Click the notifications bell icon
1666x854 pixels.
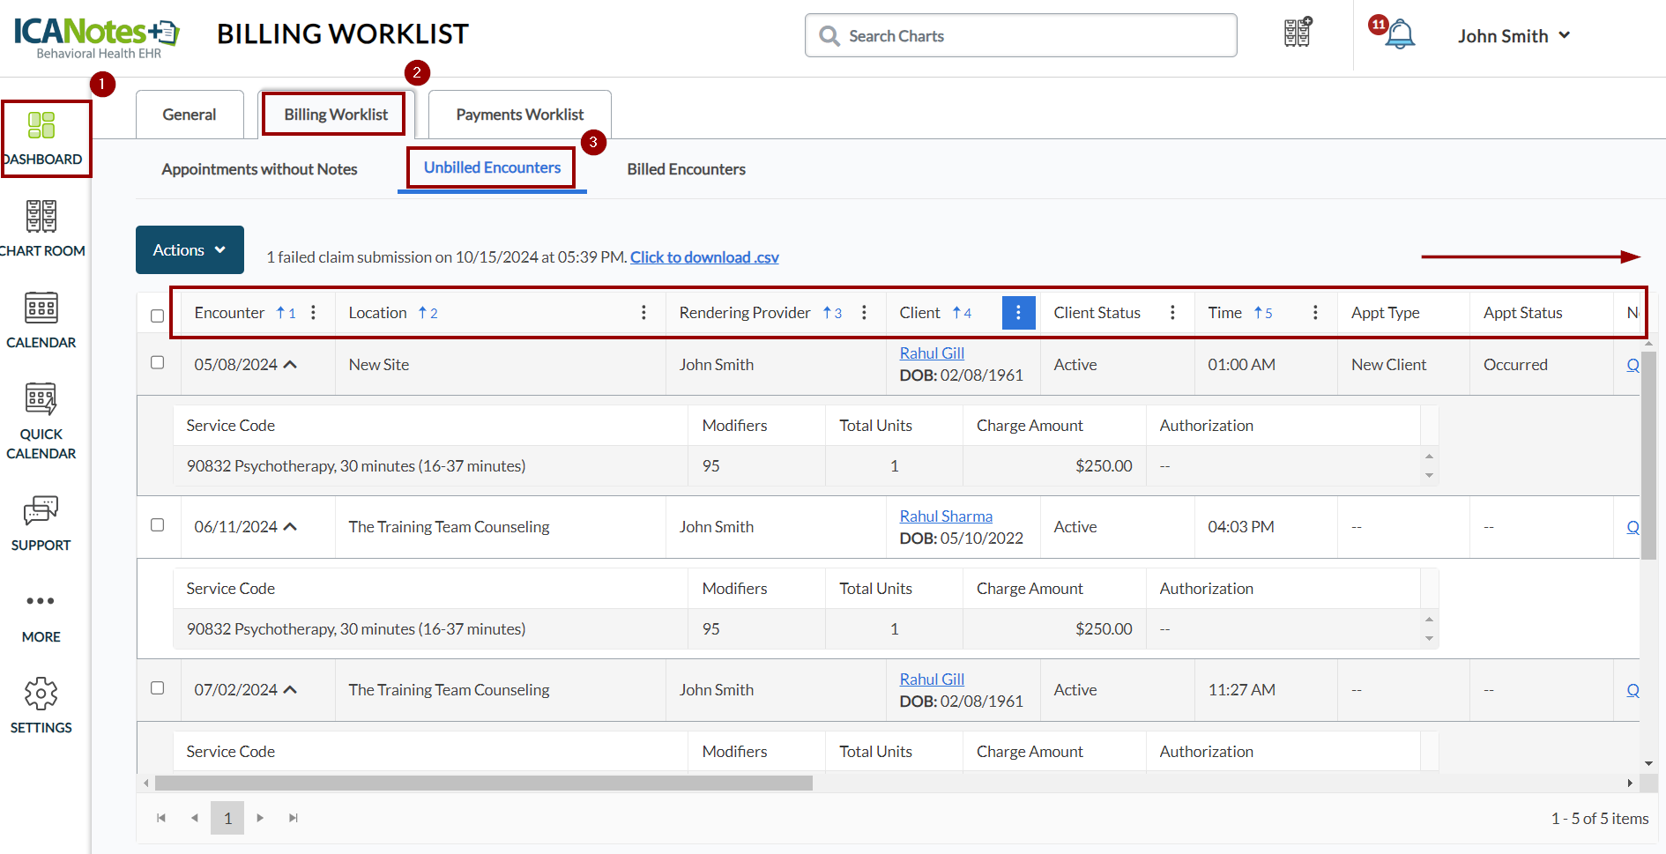1400,35
